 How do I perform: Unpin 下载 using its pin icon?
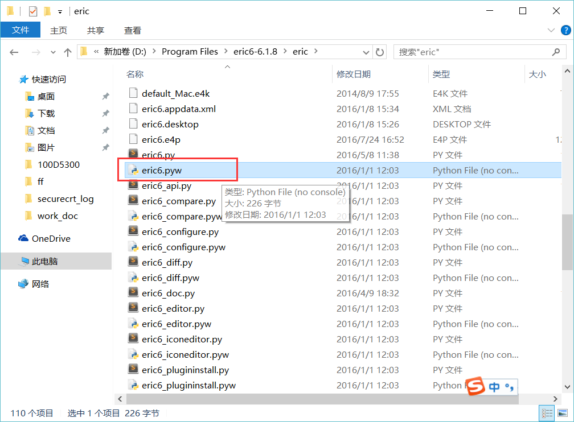point(105,113)
